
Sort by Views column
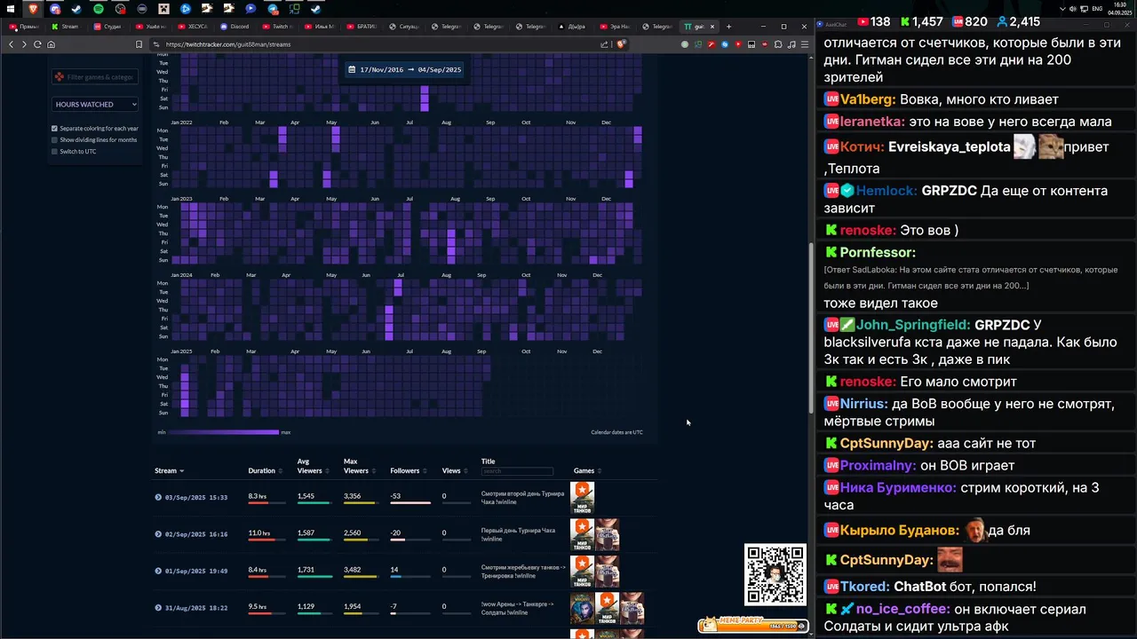[x=454, y=470]
